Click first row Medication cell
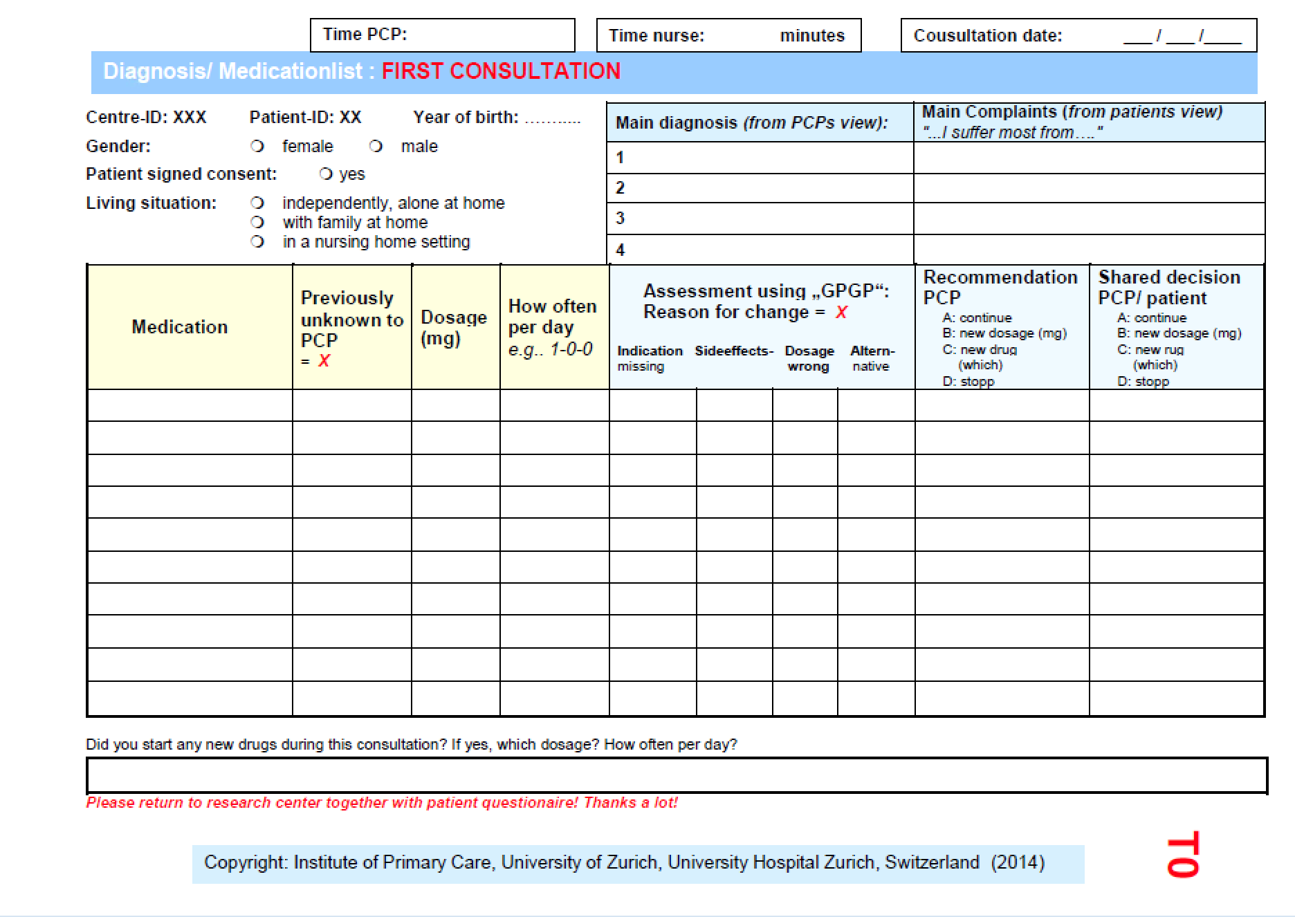1295x917 pixels. pos(190,405)
